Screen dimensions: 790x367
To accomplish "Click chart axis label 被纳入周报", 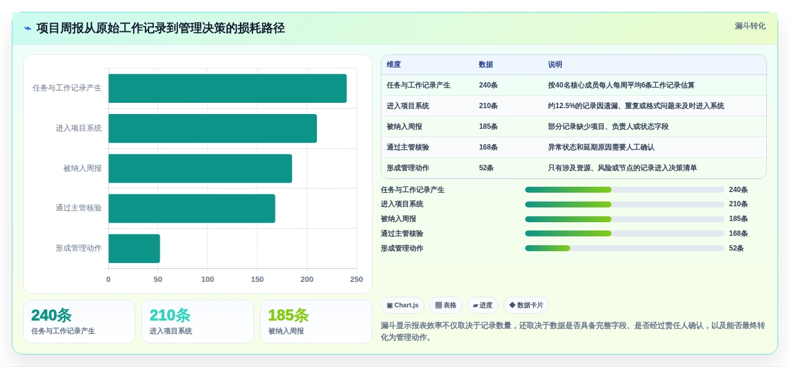I will click(83, 168).
